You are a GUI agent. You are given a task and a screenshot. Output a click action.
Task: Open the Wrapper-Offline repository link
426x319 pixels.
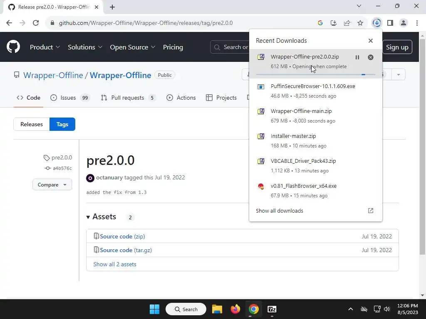pos(120,75)
